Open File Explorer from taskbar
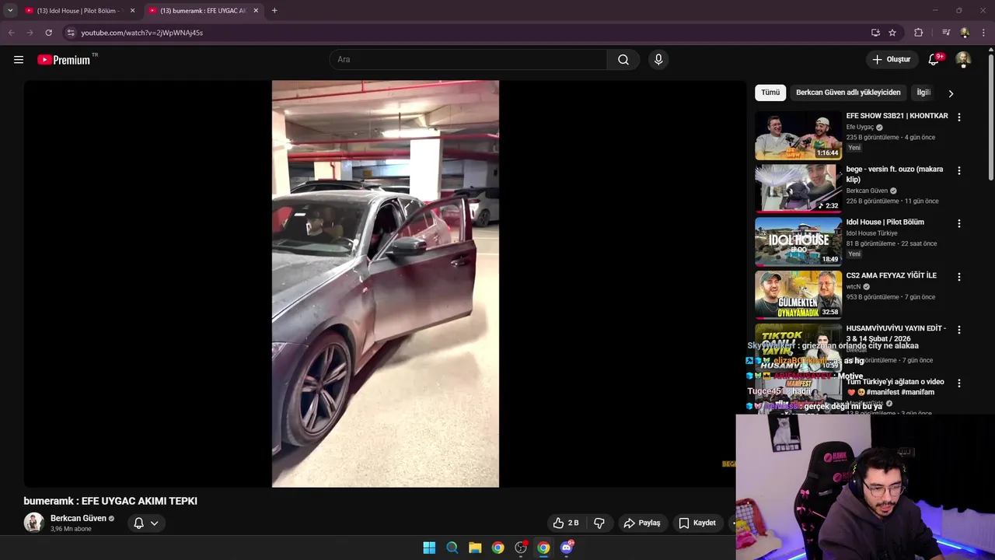 [x=475, y=548]
